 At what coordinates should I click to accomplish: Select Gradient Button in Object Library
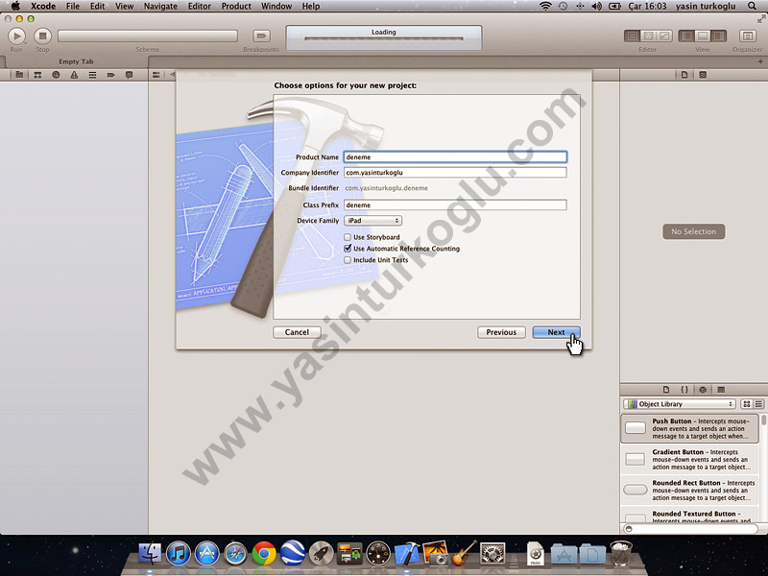[x=689, y=460]
